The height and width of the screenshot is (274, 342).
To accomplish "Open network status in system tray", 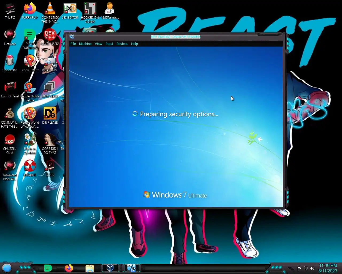I will (x=306, y=268).
